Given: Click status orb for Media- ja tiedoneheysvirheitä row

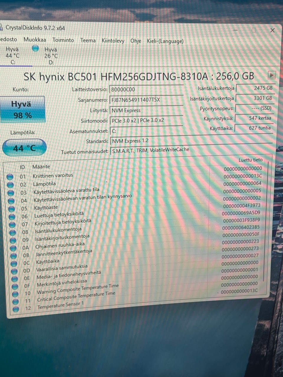Looking at the screenshot, I should 15,279.
